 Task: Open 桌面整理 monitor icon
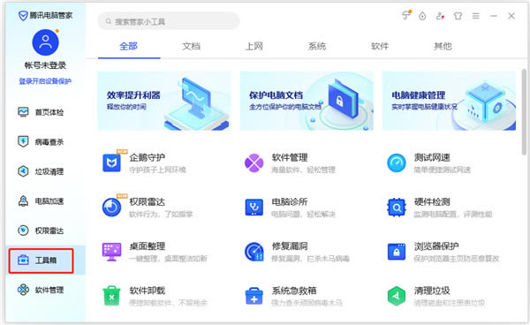(x=112, y=252)
